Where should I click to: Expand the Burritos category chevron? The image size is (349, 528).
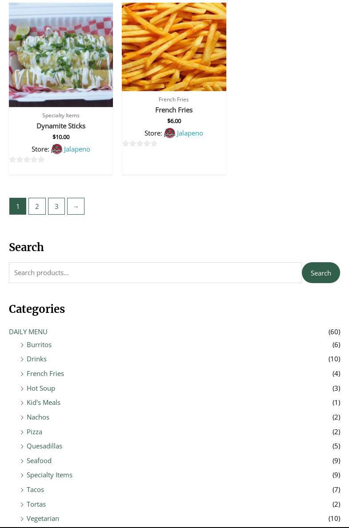coord(22,345)
